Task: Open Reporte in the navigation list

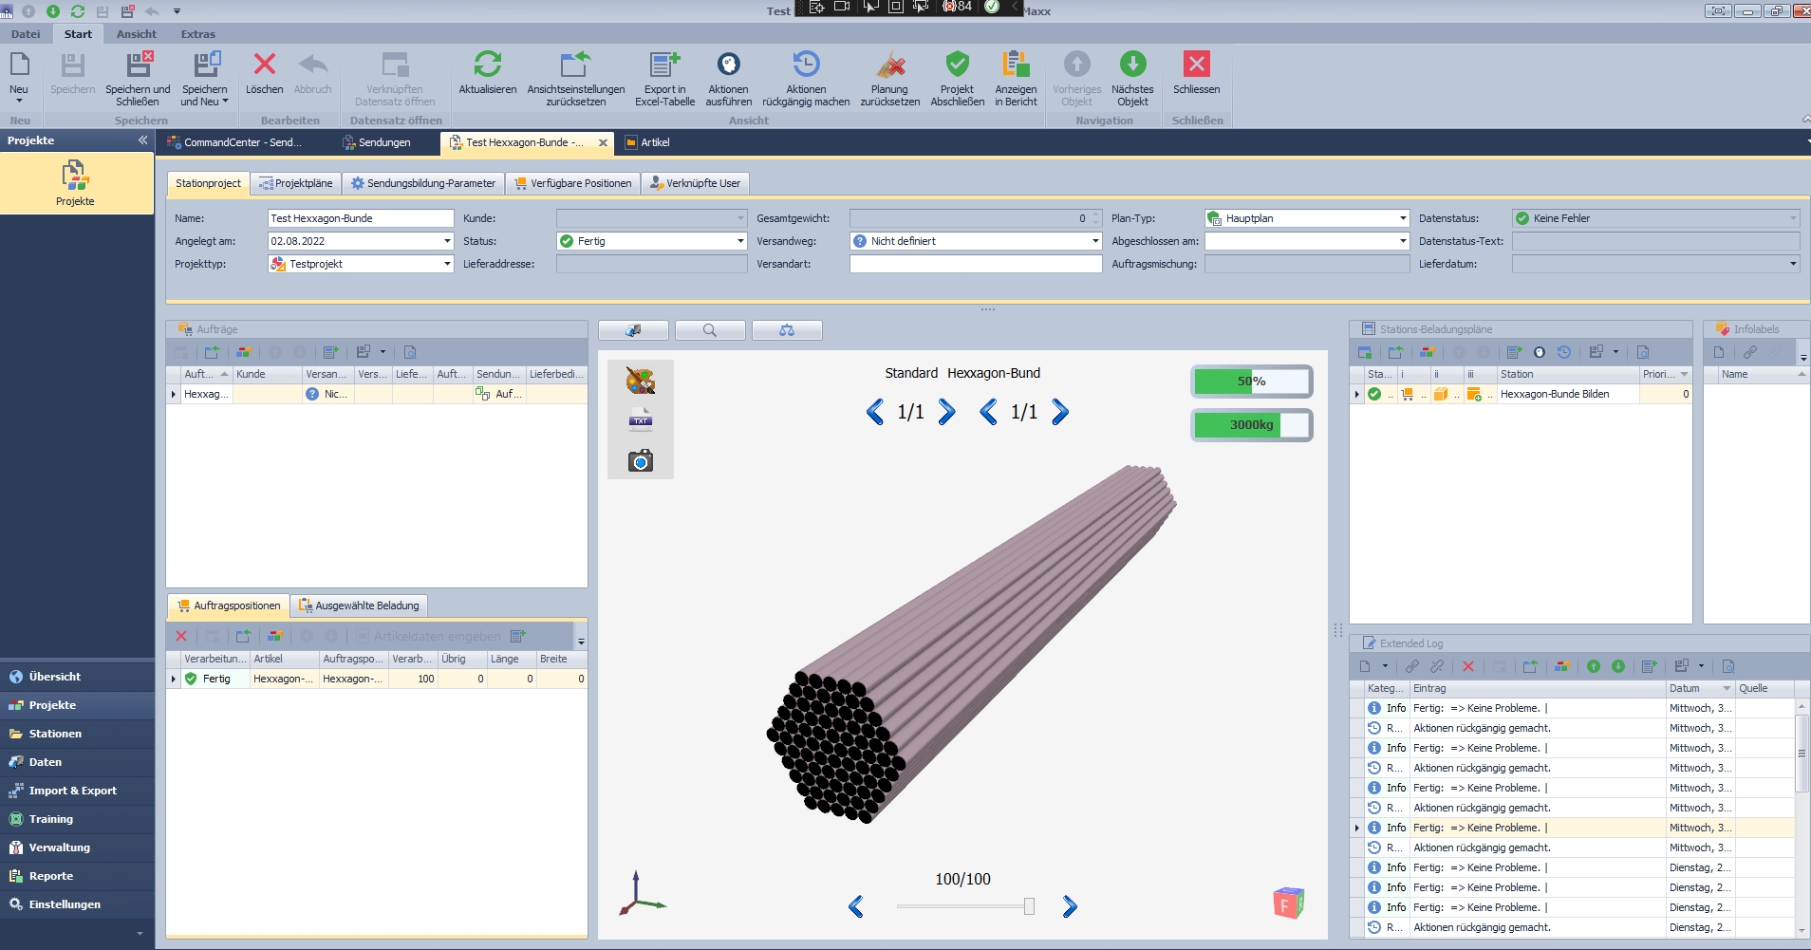Action: pyautogui.click(x=77, y=876)
